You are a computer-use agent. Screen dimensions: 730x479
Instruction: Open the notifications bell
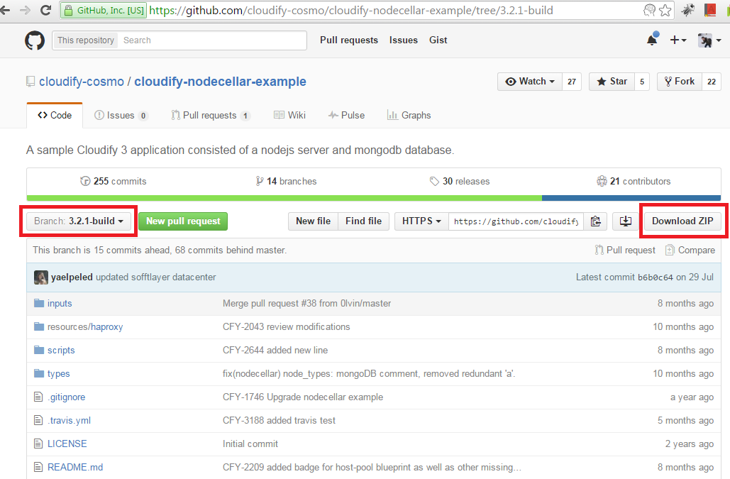[x=652, y=40]
